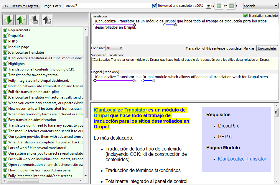Click the green check icon beside Drupal 6.x
The image size is (280, 185).
(5, 36)
